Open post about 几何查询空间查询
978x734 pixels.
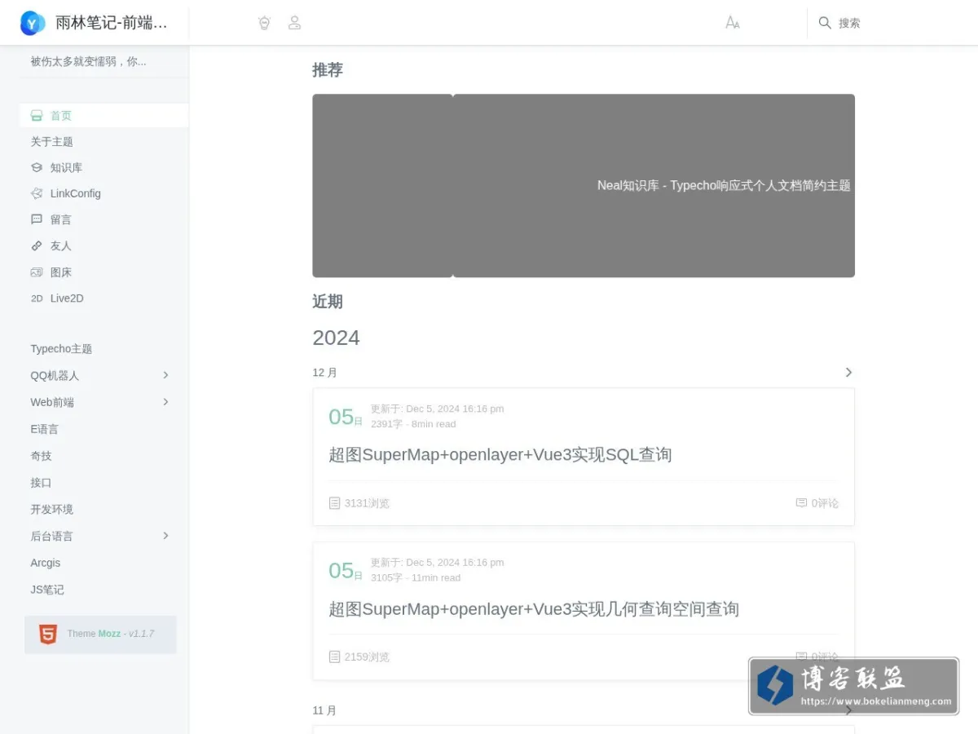coord(534,609)
